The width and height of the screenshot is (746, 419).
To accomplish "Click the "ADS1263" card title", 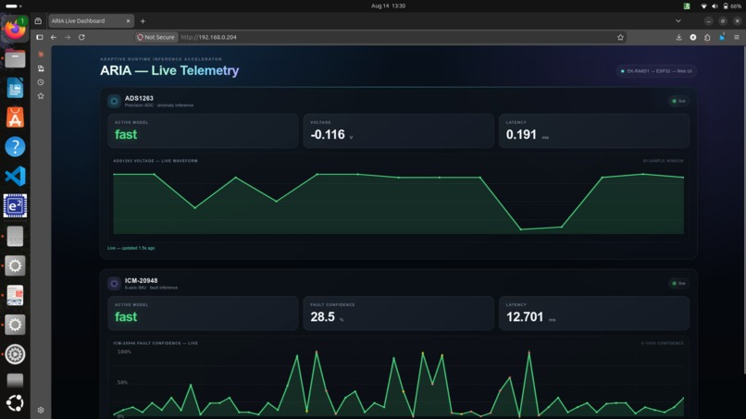I will tap(139, 98).
